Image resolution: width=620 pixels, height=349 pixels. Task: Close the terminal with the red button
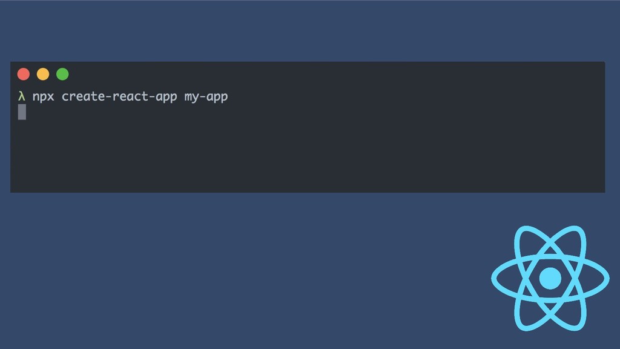tap(24, 74)
